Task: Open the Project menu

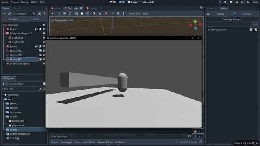Action: pos(15,2)
